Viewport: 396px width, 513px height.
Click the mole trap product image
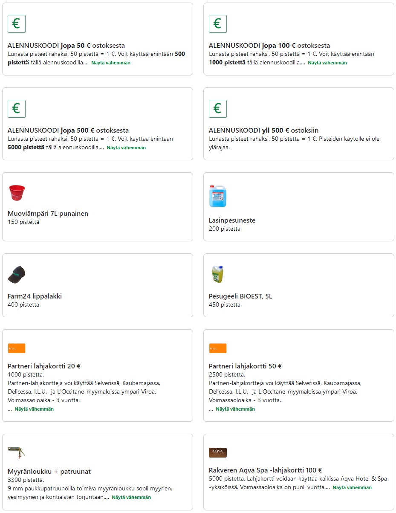17,452
